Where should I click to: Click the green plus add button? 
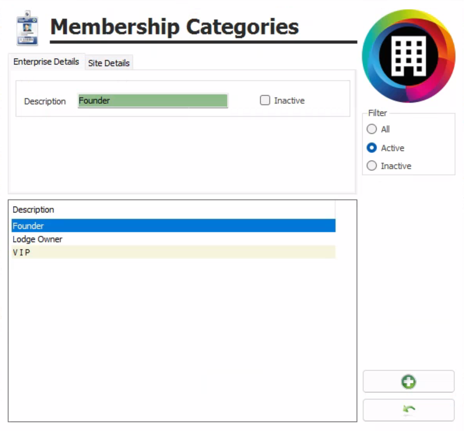coord(408,381)
